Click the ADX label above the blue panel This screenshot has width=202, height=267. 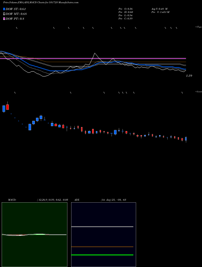click(x=77, y=200)
